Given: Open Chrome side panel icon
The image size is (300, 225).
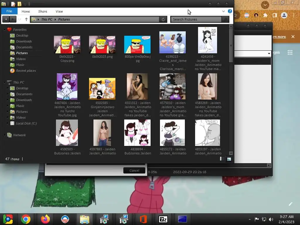Looking at the screenshot, I should pyautogui.click(x=275, y=15).
